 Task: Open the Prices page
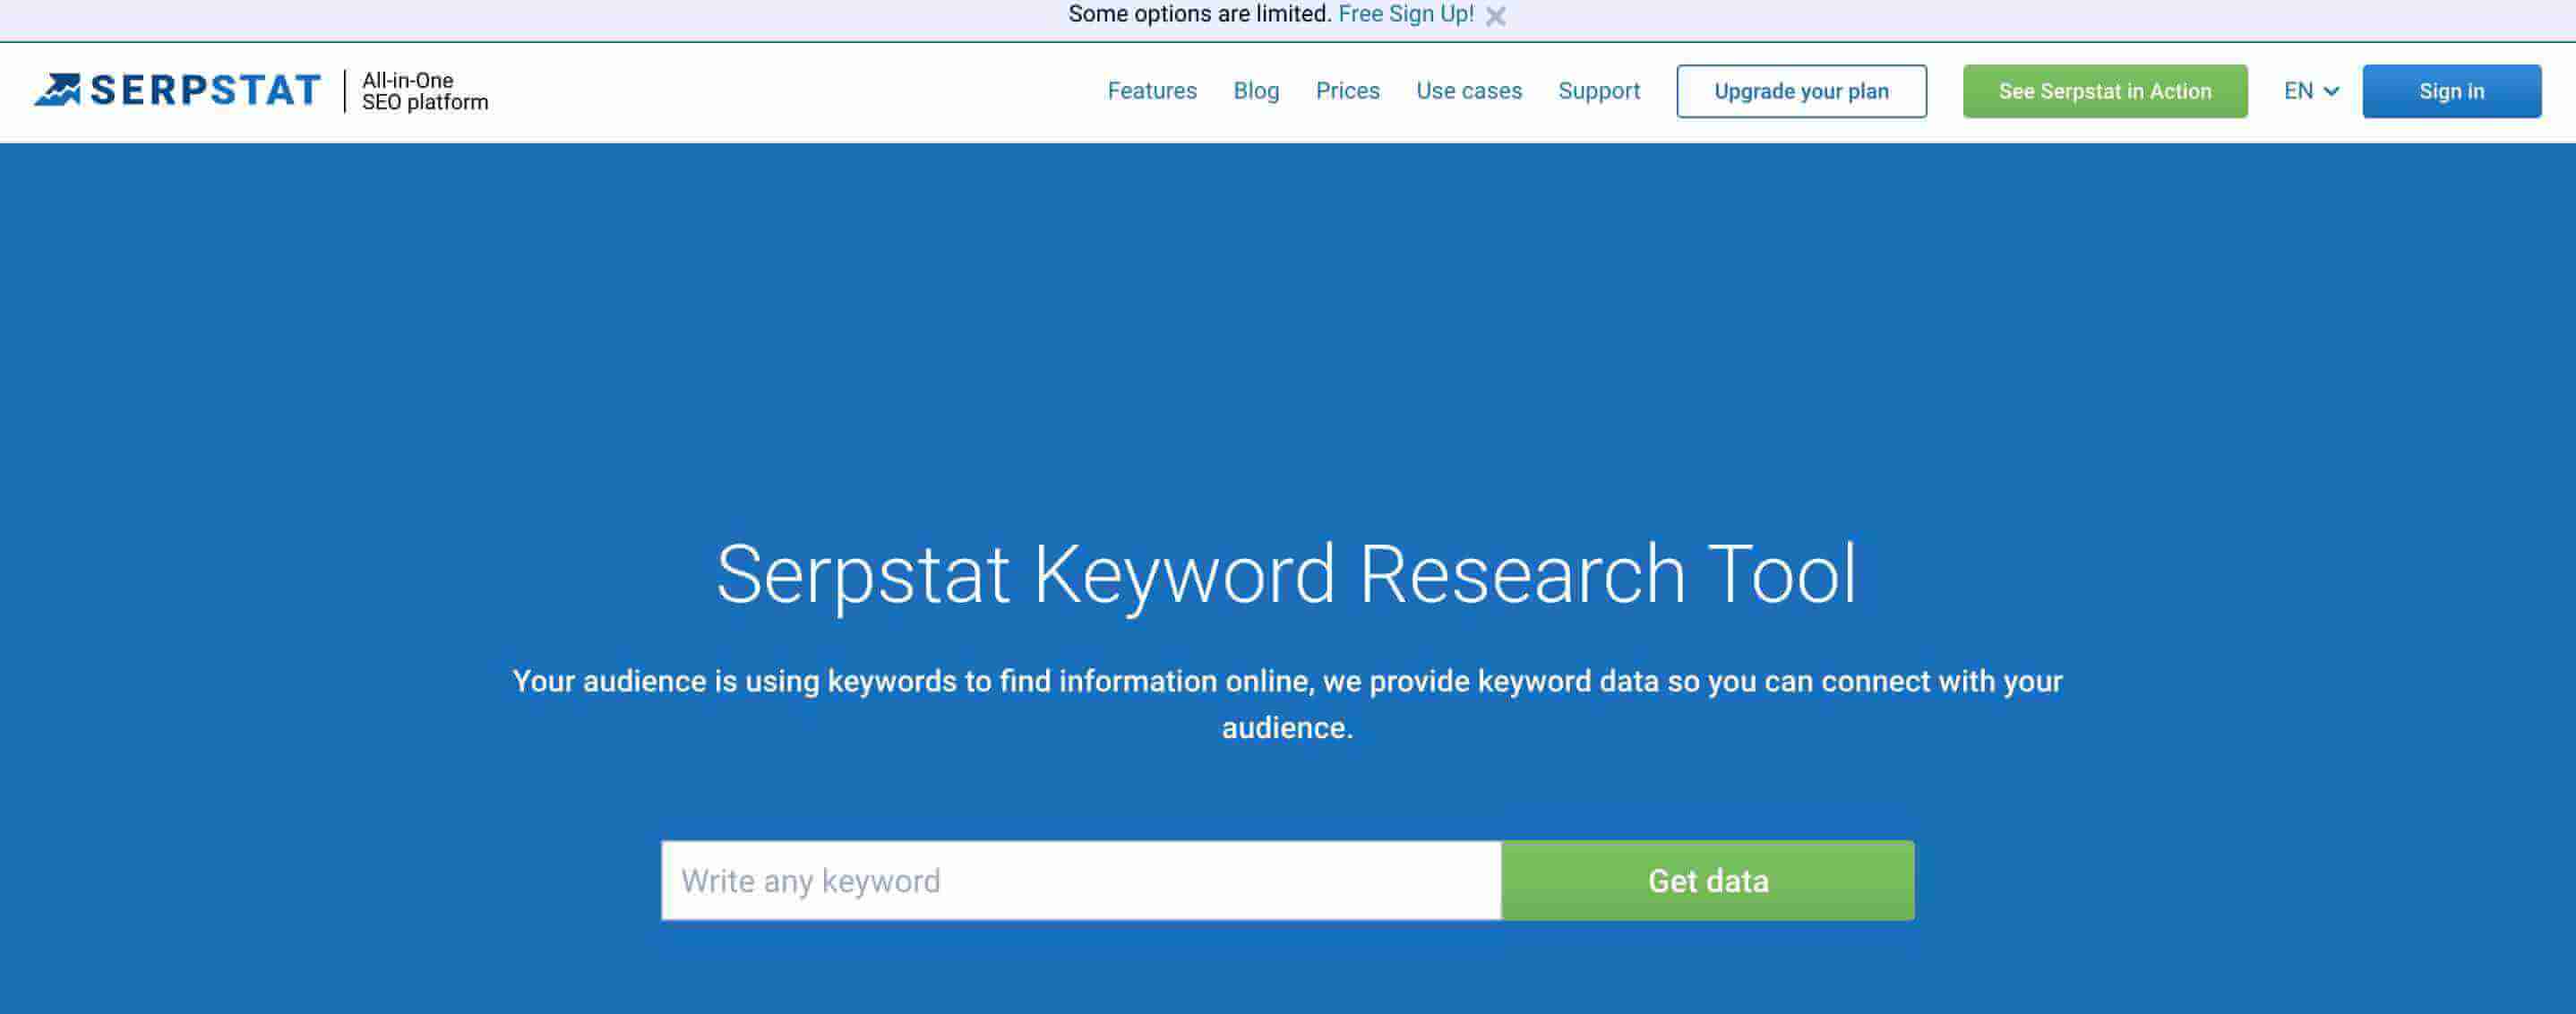(1347, 91)
